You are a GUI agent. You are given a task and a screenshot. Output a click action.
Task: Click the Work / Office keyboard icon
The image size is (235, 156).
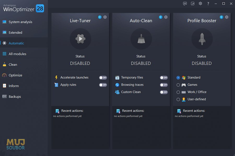[184, 92]
